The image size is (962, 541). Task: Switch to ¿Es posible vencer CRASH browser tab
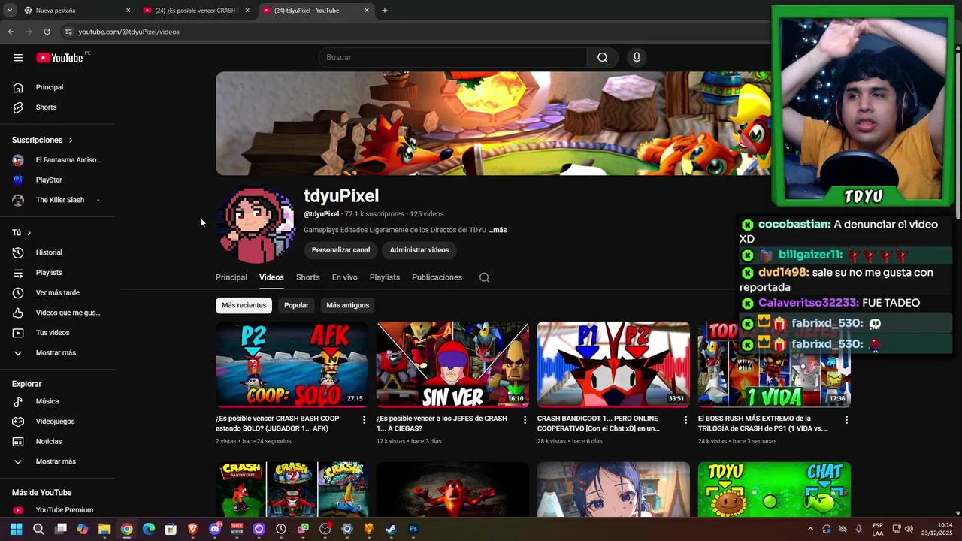coord(196,11)
